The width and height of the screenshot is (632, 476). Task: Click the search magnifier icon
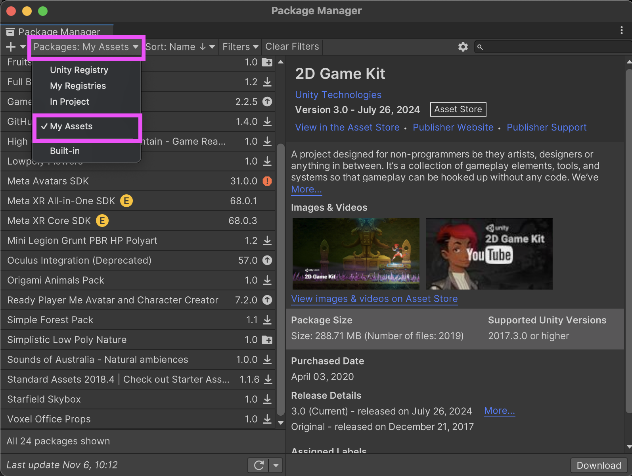(x=480, y=47)
